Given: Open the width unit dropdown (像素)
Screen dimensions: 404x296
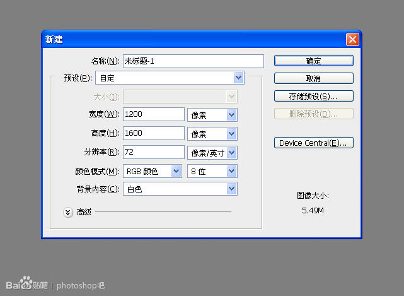Looking at the screenshot, I should coord(212,115).
